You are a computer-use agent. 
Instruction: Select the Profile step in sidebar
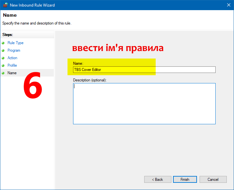point(12,65)
